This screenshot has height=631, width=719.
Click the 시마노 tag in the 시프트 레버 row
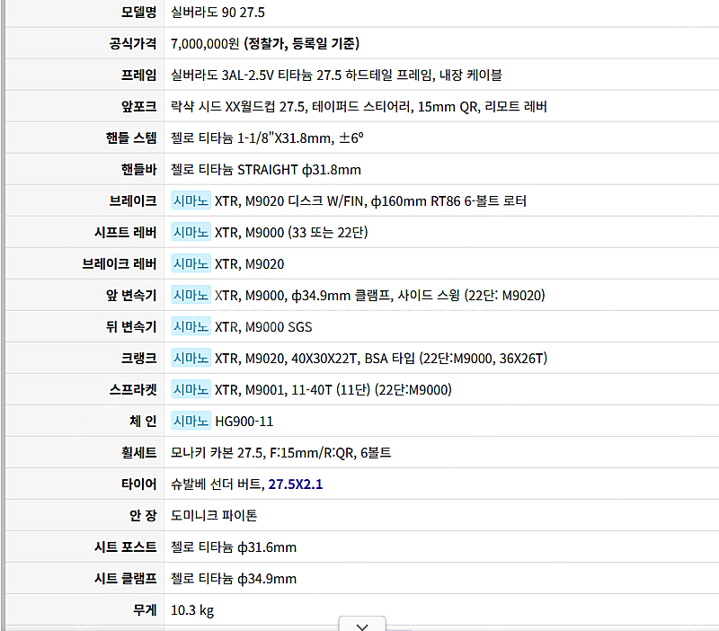191,233
